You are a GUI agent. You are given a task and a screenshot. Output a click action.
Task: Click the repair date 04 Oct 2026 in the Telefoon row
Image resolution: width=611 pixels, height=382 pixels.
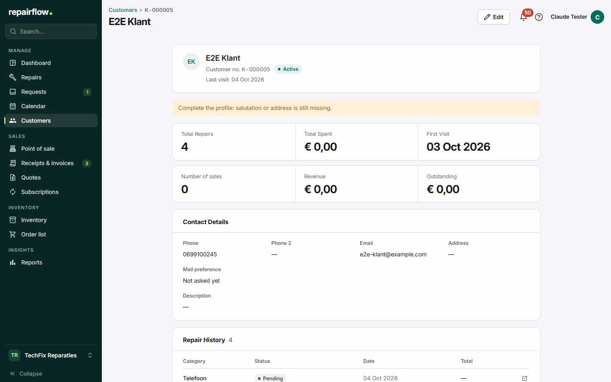381,378
